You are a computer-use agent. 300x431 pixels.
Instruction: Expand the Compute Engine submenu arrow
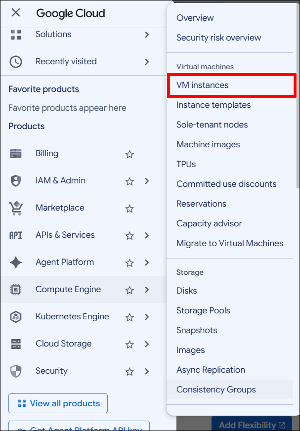(147, 290)
